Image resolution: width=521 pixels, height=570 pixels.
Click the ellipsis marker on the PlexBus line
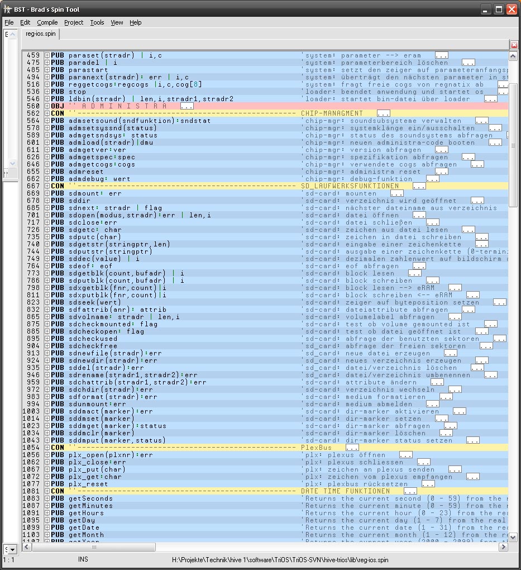click(x=352, y=448)
